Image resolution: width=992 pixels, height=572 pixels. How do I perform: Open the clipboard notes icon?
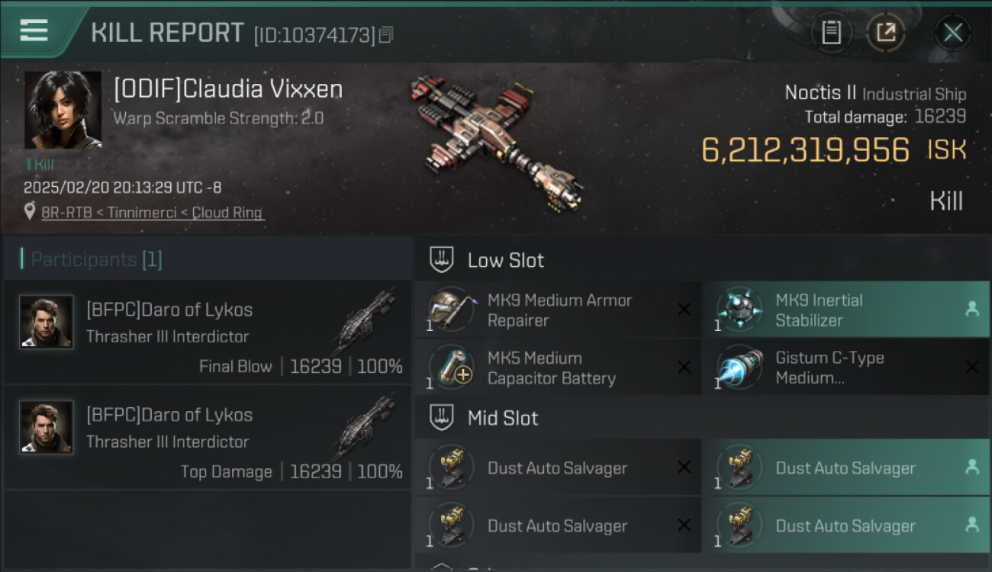tap(831, 33)
